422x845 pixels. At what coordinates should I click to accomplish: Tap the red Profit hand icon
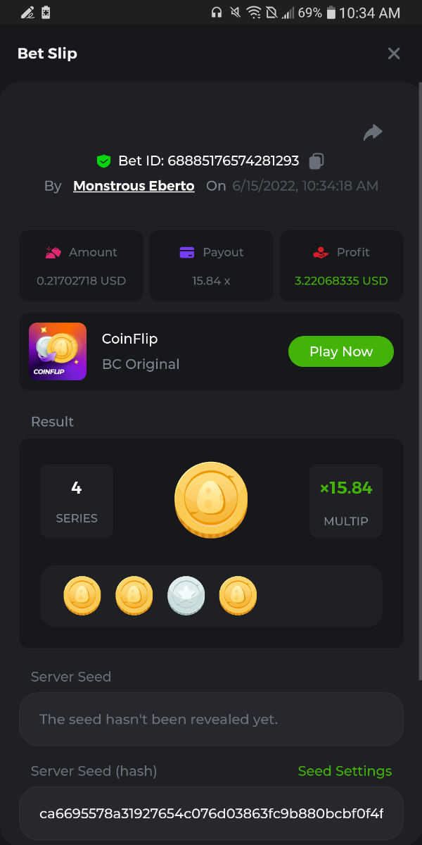(x=321, y=252)
